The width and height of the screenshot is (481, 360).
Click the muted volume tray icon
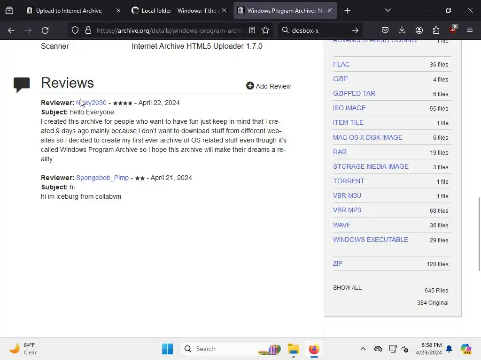(405, 349)
